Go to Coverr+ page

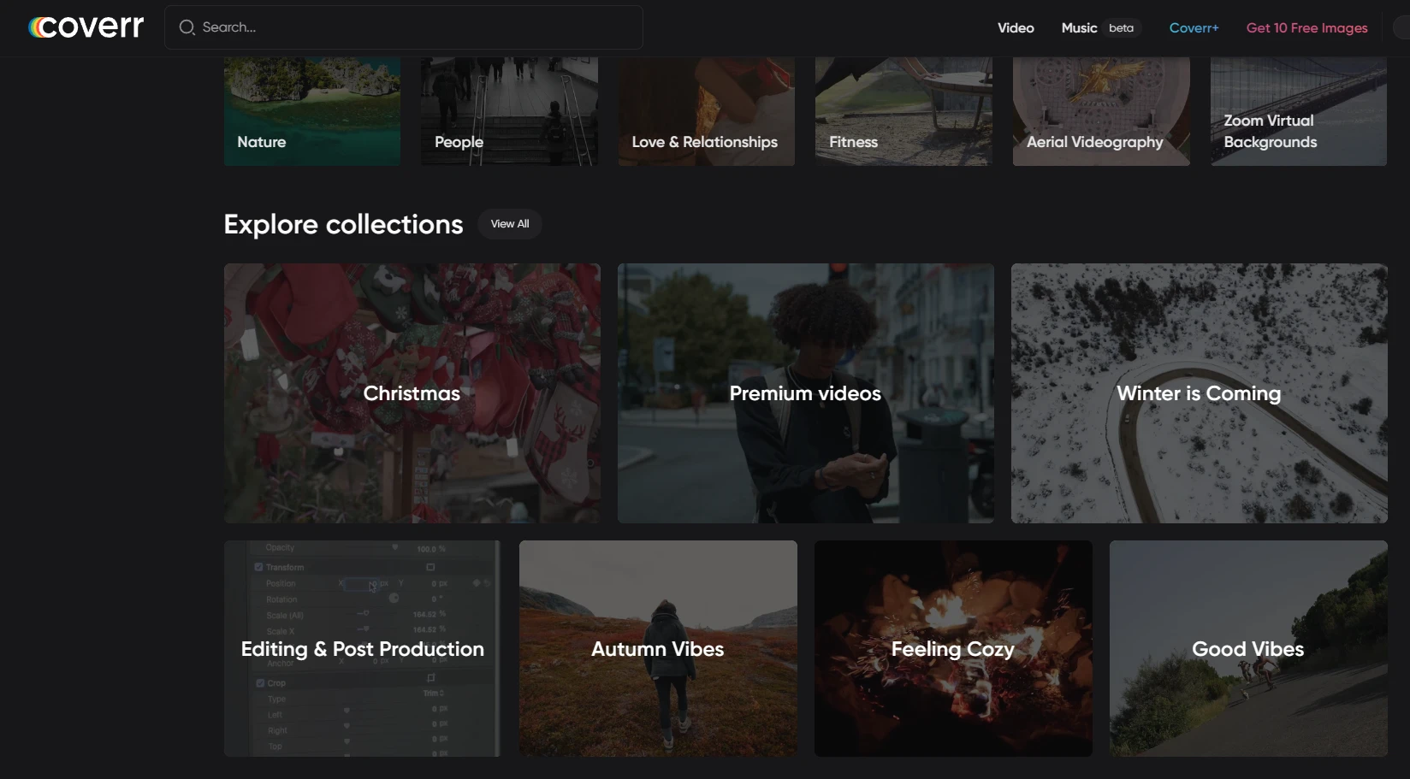pos(1194,27)
